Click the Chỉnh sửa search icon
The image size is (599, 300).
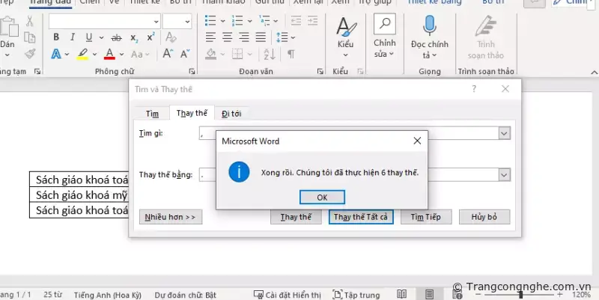pyautogui.click(x=384, y=25)
